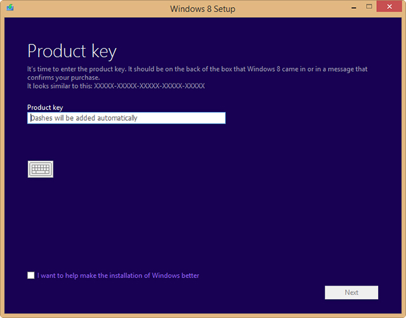Viewport: 406px width, 318px height.
Task: Click the large 'Product key' page heading
Action: (x=72, y=51)
